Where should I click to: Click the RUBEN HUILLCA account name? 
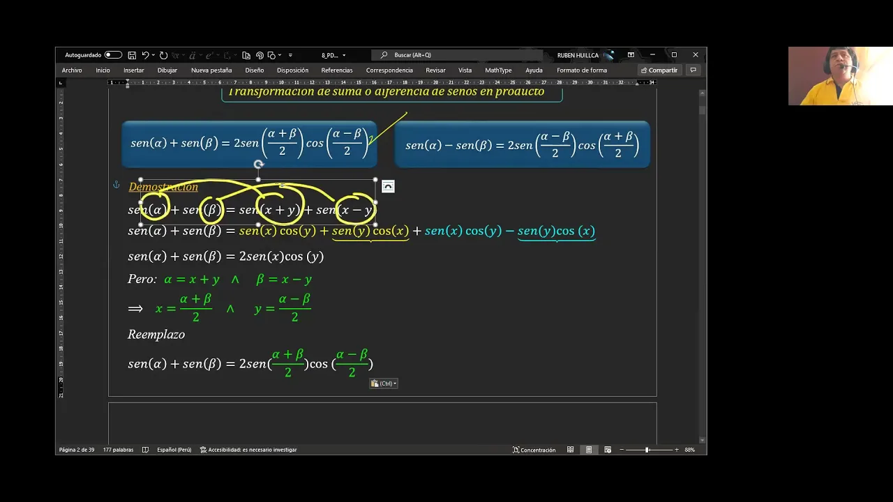(x=578, y=55)
